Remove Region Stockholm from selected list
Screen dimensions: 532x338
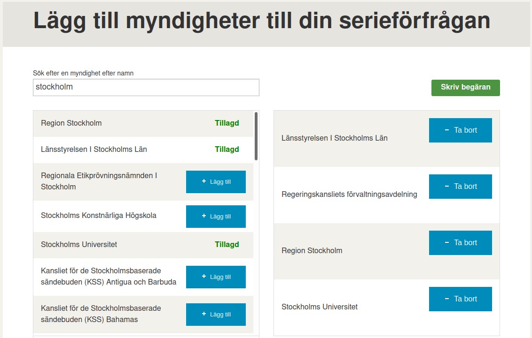[461, 242]
